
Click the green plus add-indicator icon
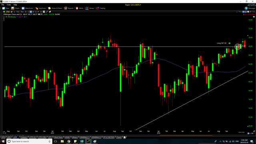[x=4, y=12]
